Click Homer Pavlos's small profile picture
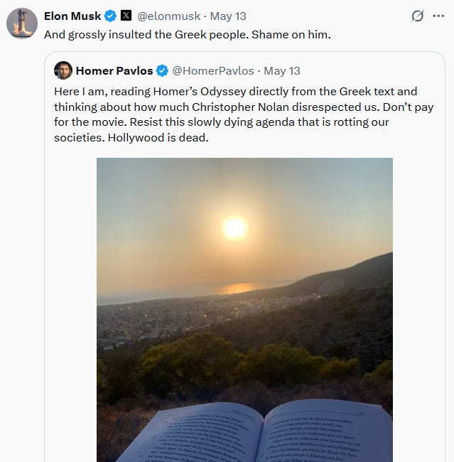The image size is (454, 462). click(x=63, y=70)
